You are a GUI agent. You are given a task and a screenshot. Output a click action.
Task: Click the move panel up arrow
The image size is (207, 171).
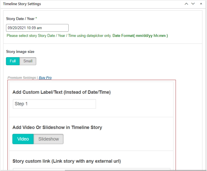point(186,4)
